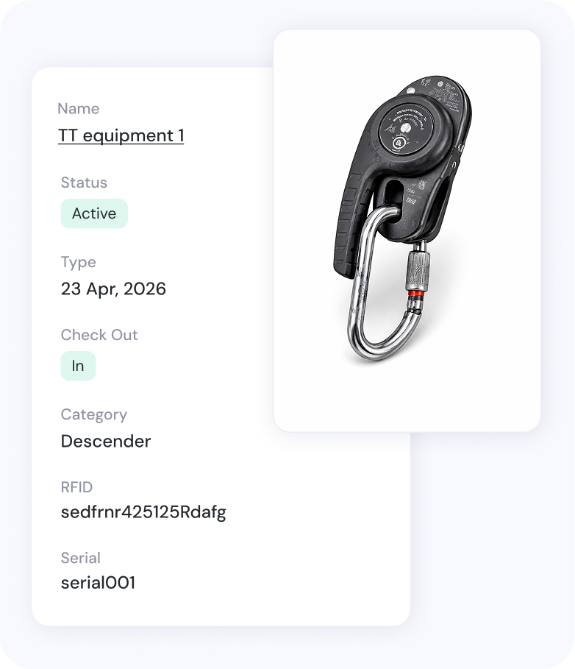Viewport: 575px width, 669px height.
Task: Click the Check Out field label
Action: coord(99,335)
